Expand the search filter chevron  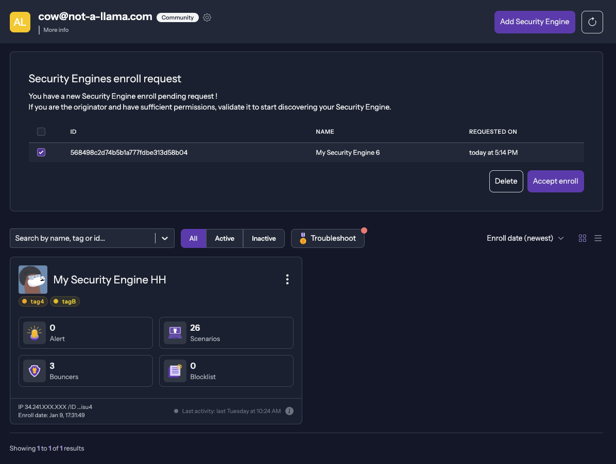pyautogui.click(x=165, y=238)
